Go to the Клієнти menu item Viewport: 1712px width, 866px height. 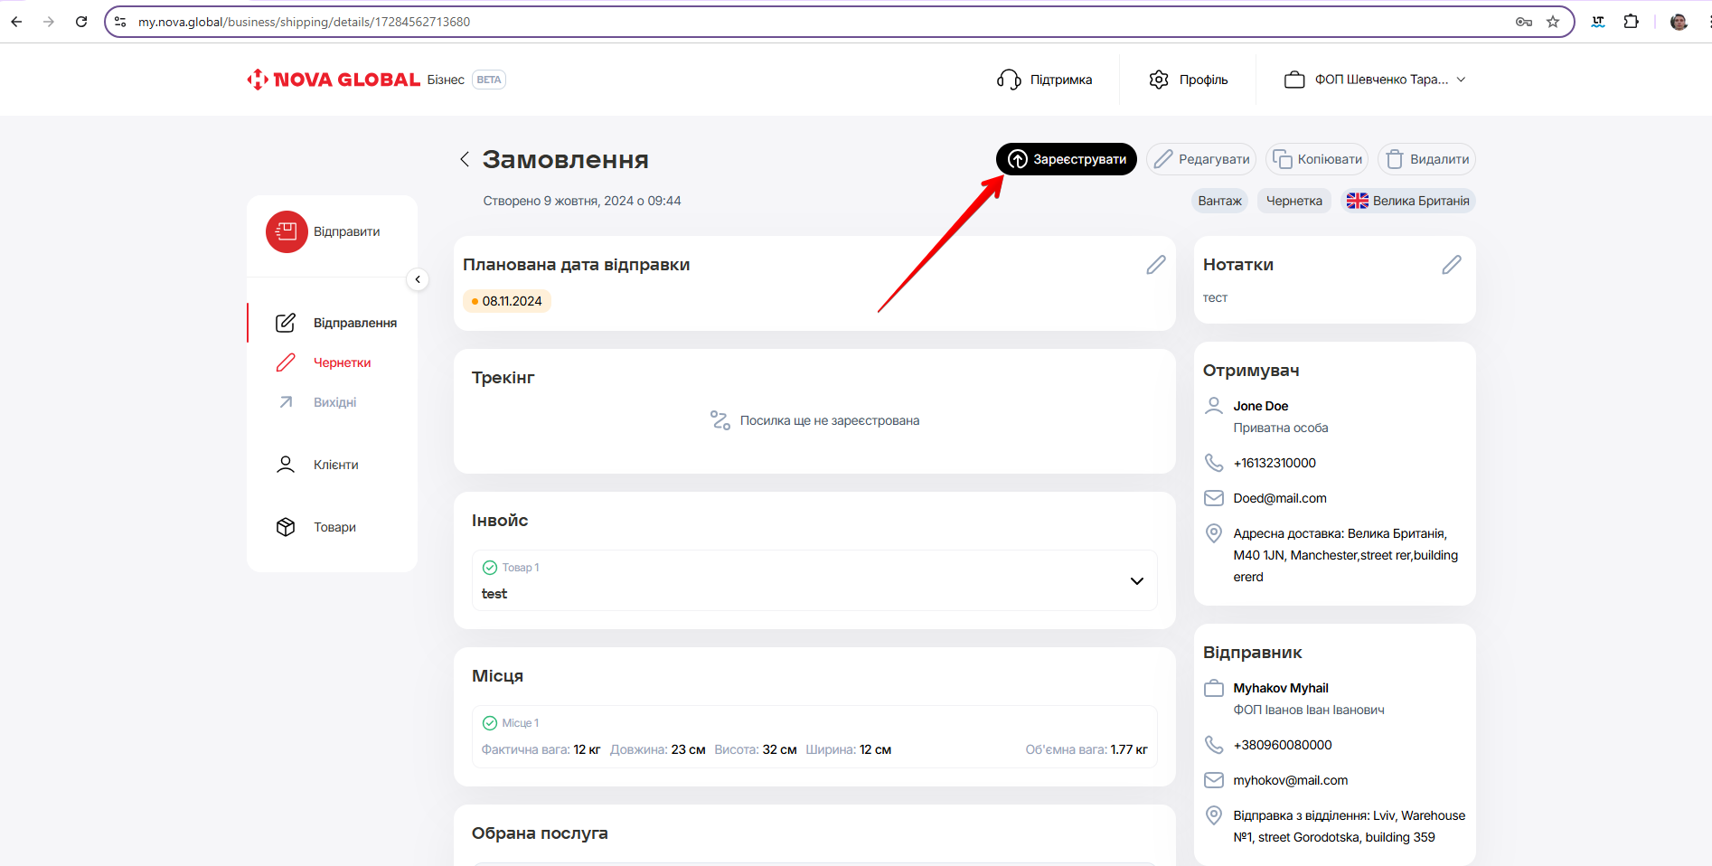click(x=335, y=465)
